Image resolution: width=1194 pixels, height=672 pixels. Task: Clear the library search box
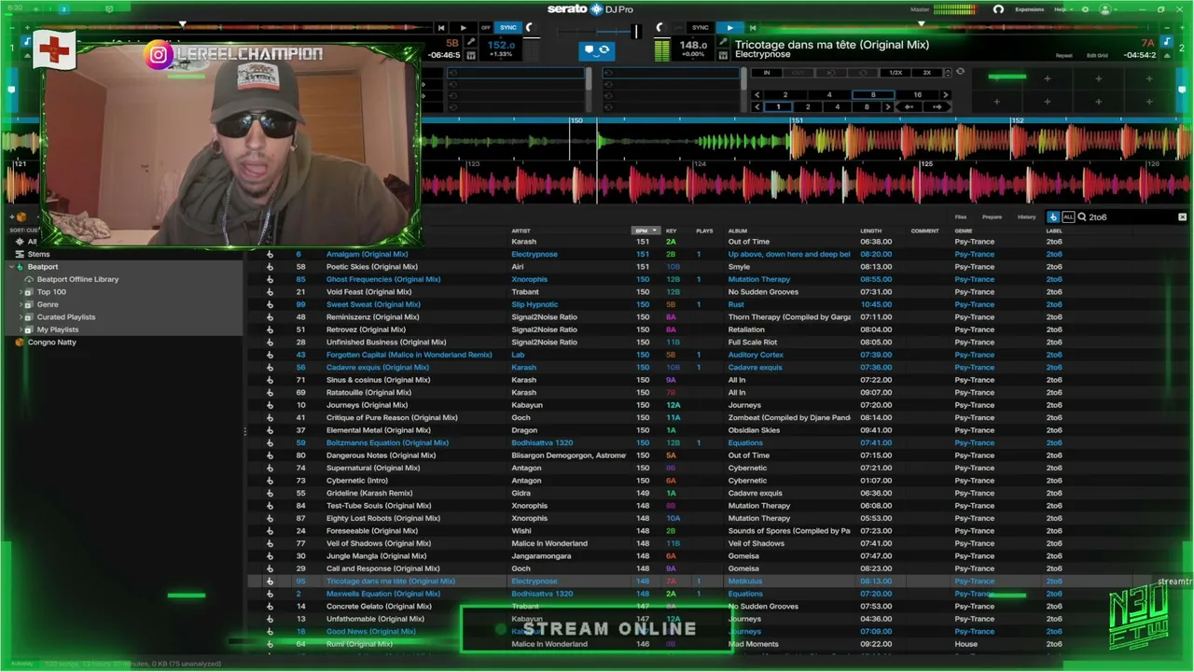pos(1183,217)
